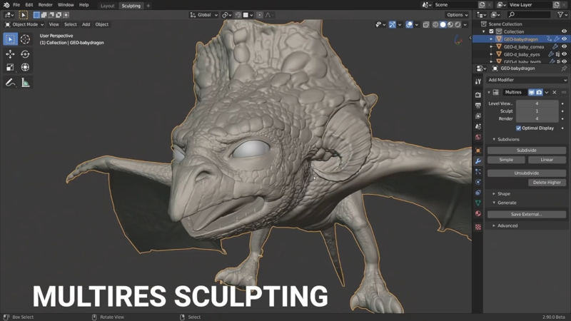The width and height of the screenshot is (571, 321).
Task: Open the Options dropdown
Action: [458, 15]
